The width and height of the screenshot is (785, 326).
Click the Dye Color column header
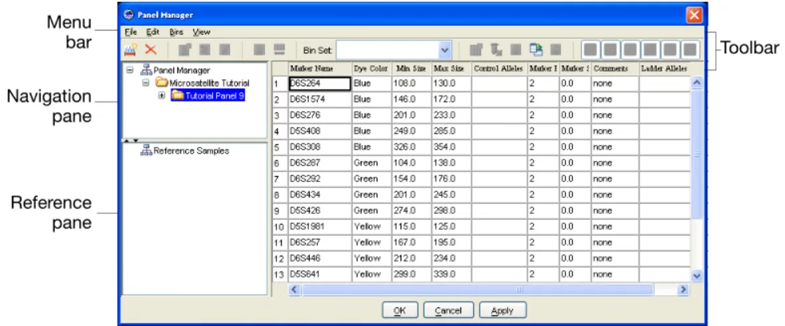[371, 68]
